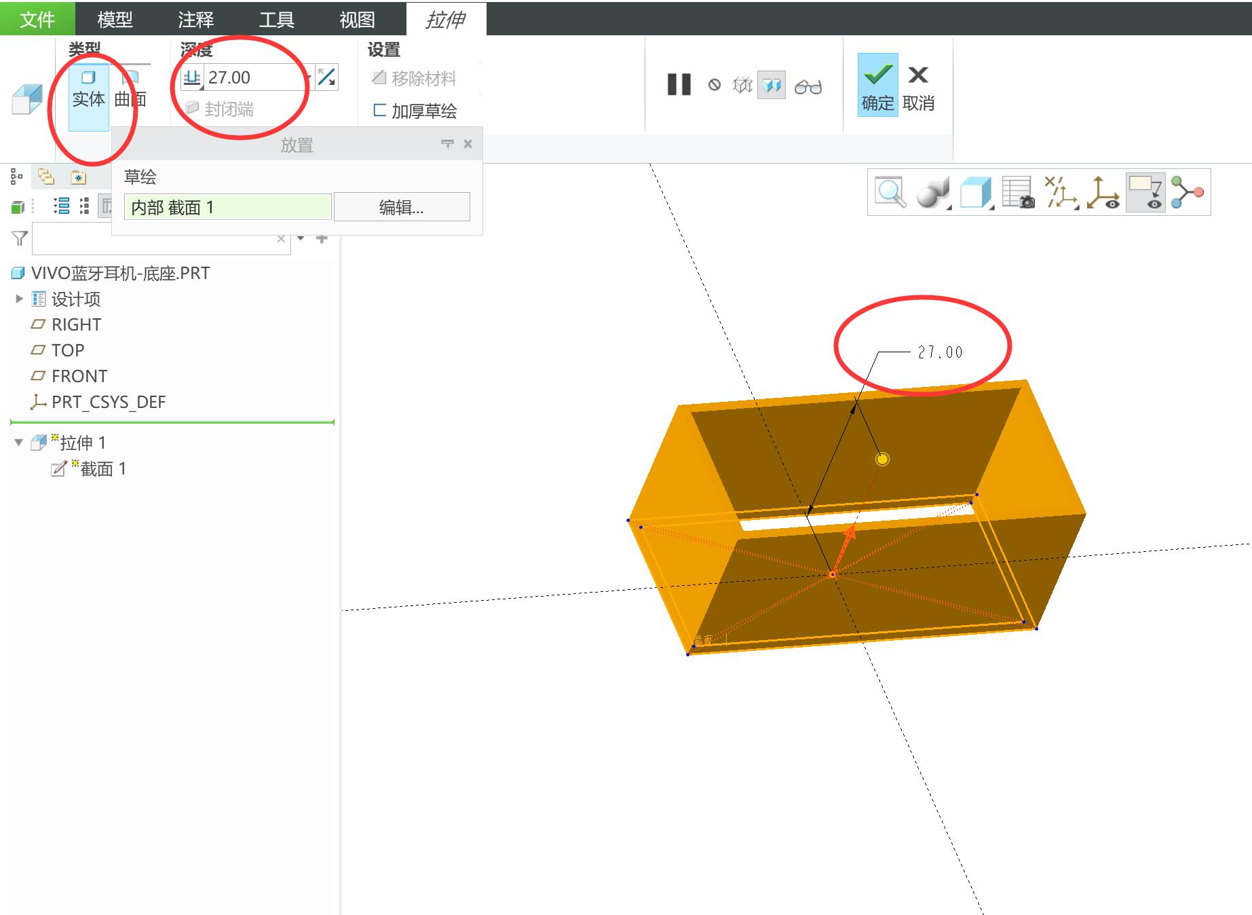Pause the extrude feature preview
Screen dimensions: 1252x915
[x=679, y=85]
